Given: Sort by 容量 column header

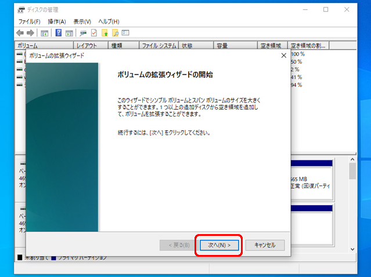Looking at the screenshot, I should (x=235, y=46).
